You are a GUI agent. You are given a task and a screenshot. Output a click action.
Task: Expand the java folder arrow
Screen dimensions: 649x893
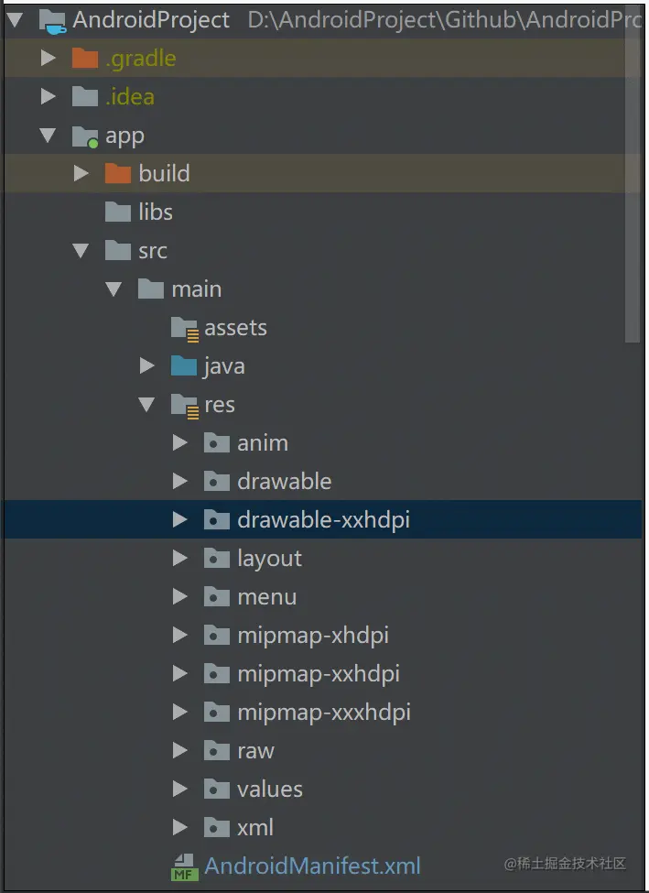(147, 365)
